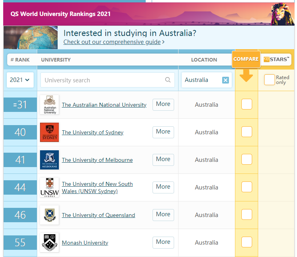
Task: Open University of New South Wales link
Action: (97, 187)
